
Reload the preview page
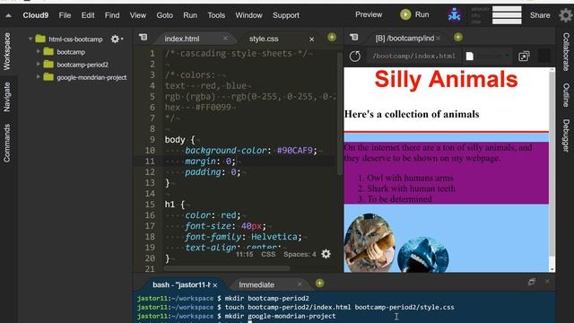[355, 56]
